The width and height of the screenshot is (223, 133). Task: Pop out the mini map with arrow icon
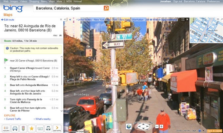221,19
